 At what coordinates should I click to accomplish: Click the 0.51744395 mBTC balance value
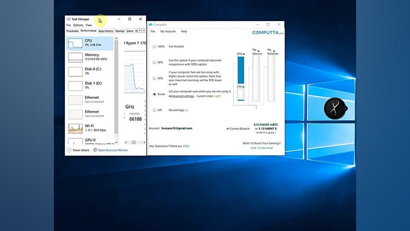pos(266,125)
